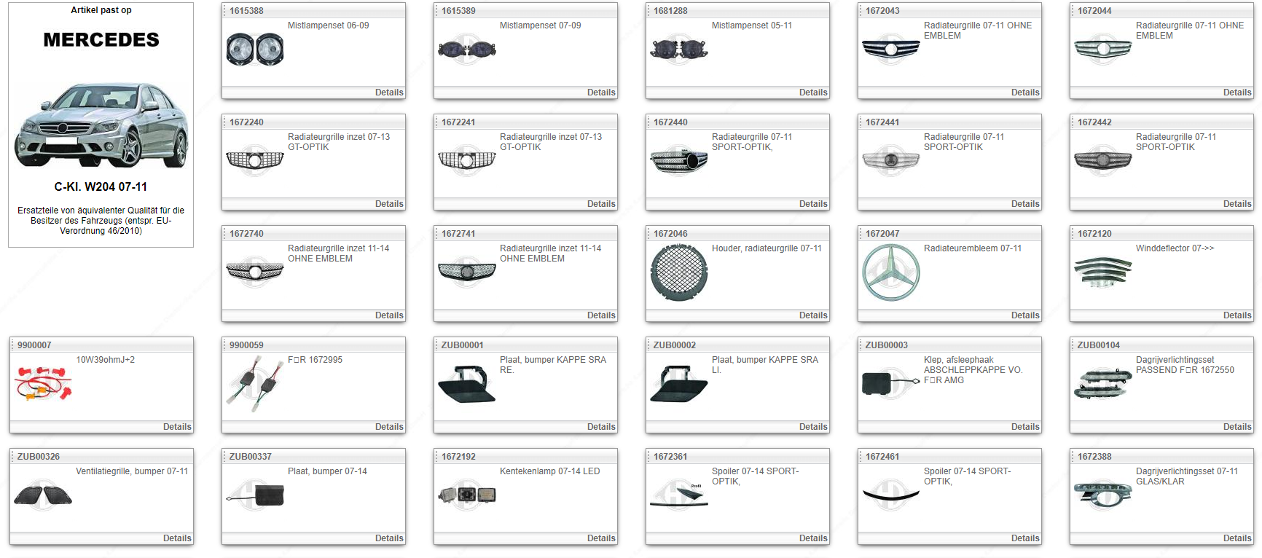Click the grille thumbnail of item 1672044
The image size is (1262, 558).
click(1103, 50)
